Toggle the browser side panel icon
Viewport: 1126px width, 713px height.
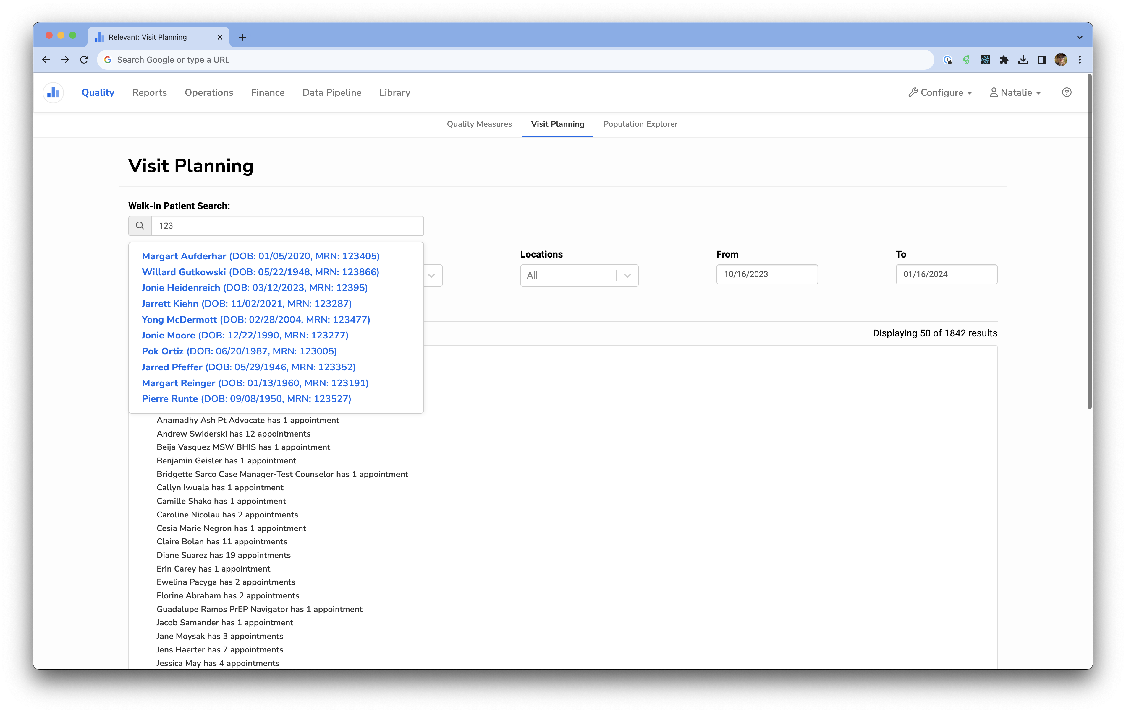click(1042, 60)
